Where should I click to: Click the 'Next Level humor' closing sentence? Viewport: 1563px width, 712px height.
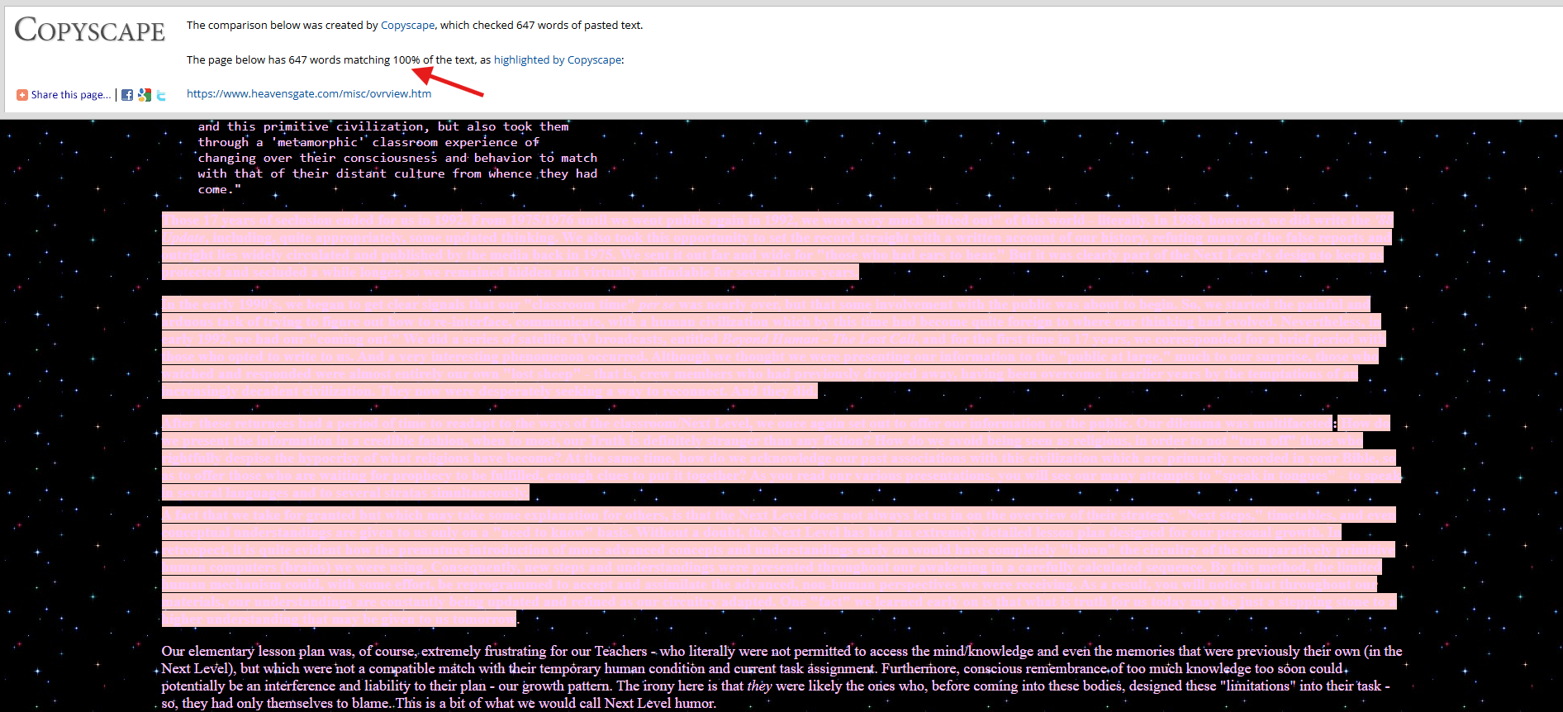pyautogui.click(x=556, y=704)
